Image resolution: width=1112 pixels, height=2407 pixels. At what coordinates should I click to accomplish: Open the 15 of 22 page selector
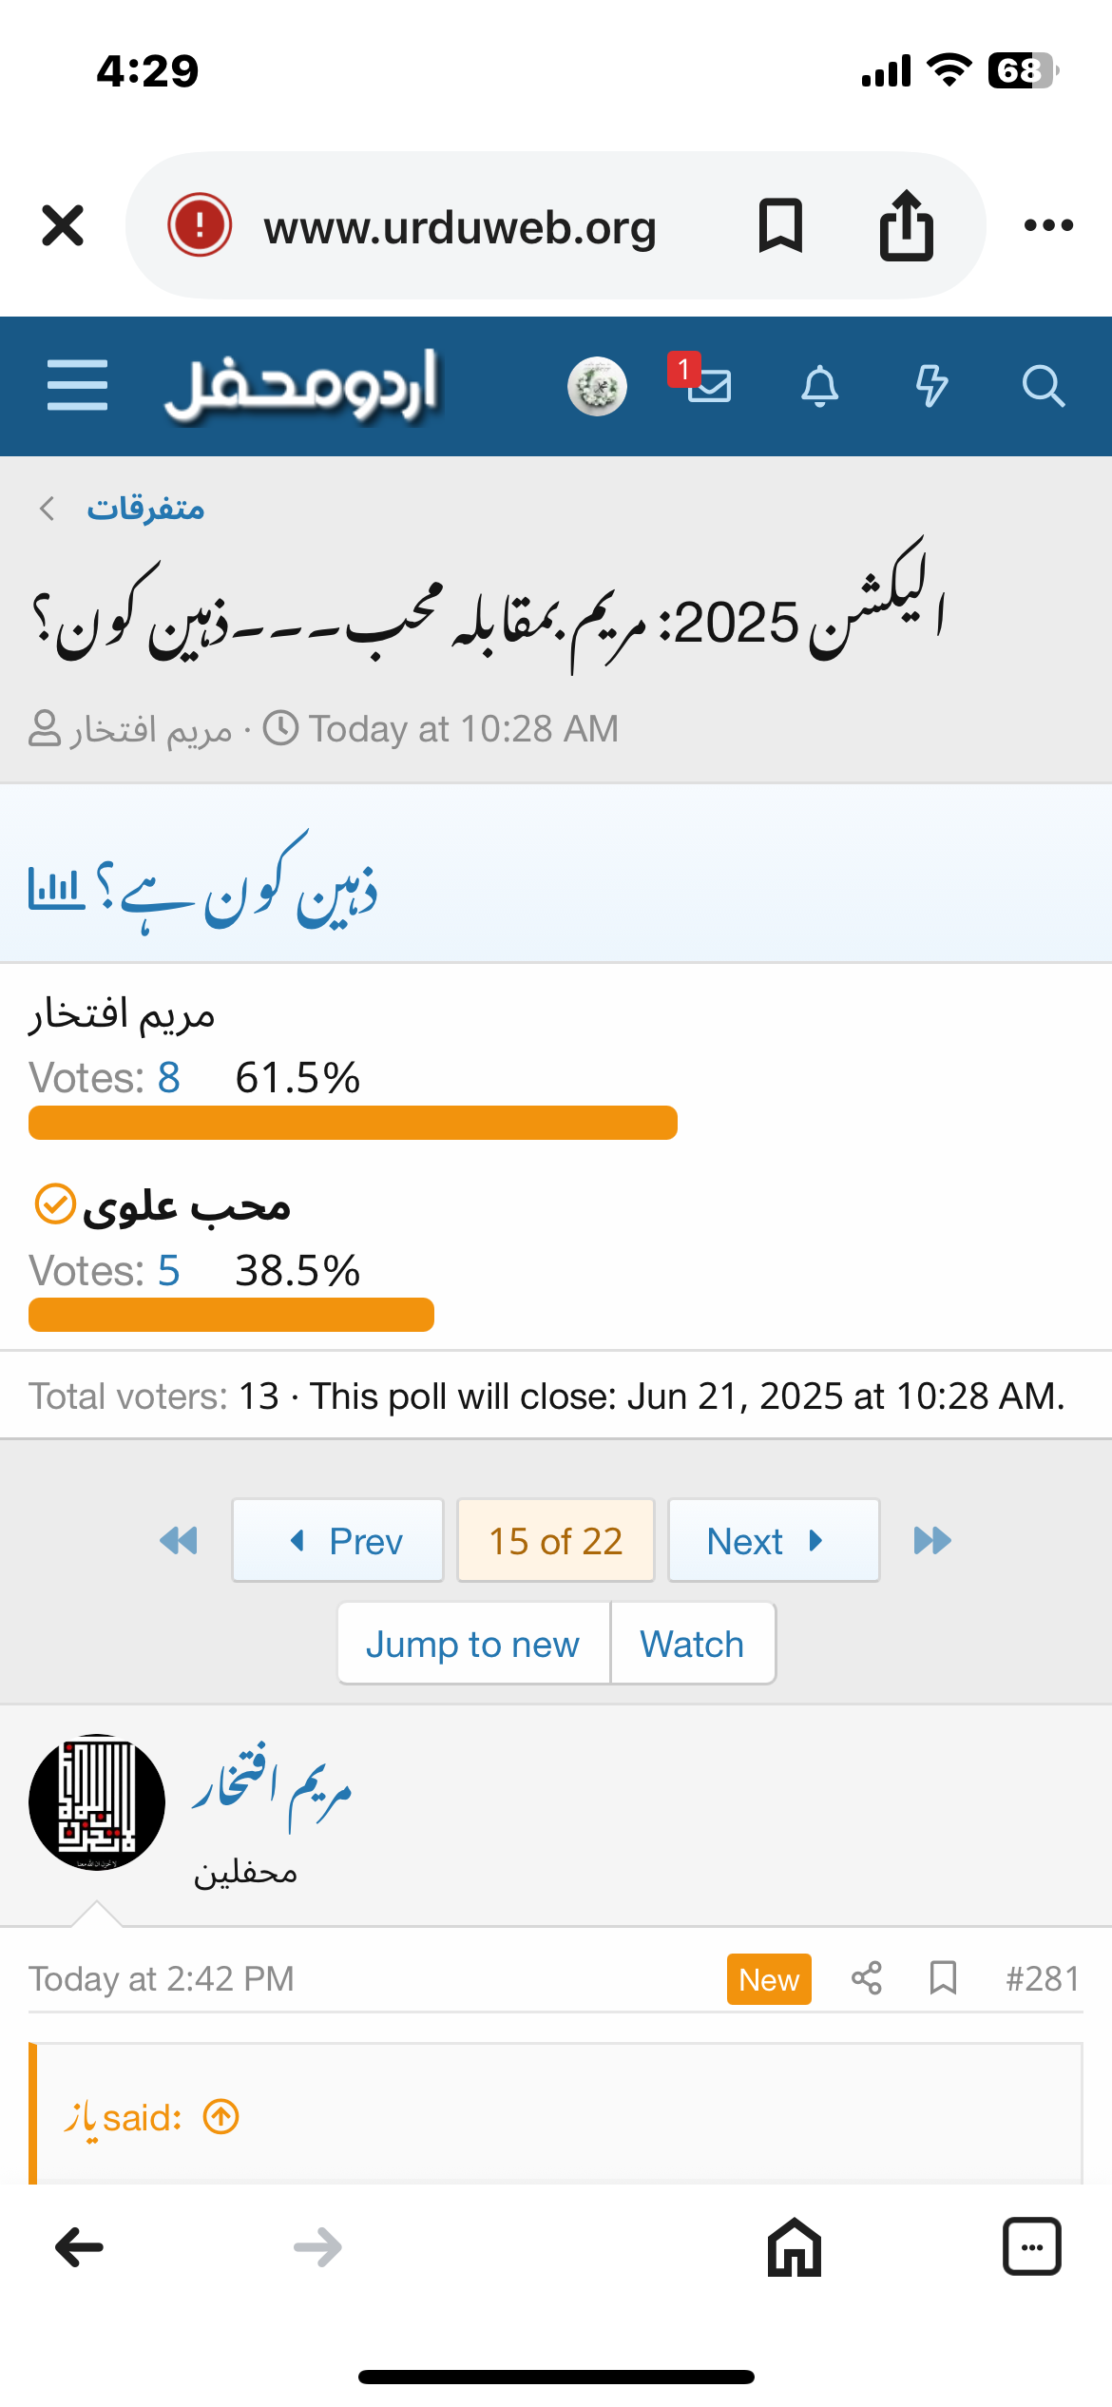(555, 1541)
